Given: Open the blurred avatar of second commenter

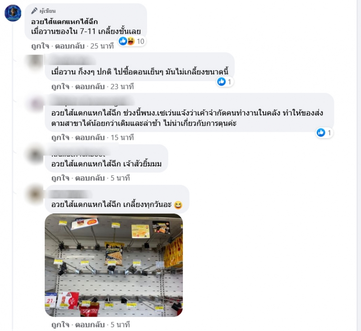Looking at the screenshot, I should 35,61.
